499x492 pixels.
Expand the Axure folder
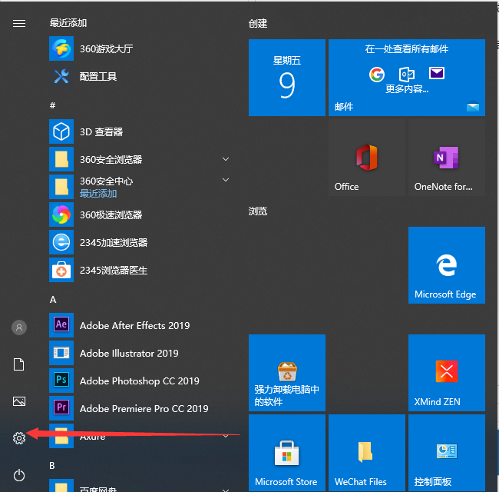226,436
